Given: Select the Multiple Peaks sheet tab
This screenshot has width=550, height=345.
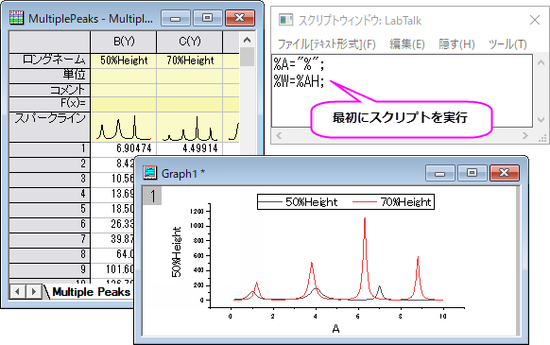Looking at the screenshot, I should 91,292.
